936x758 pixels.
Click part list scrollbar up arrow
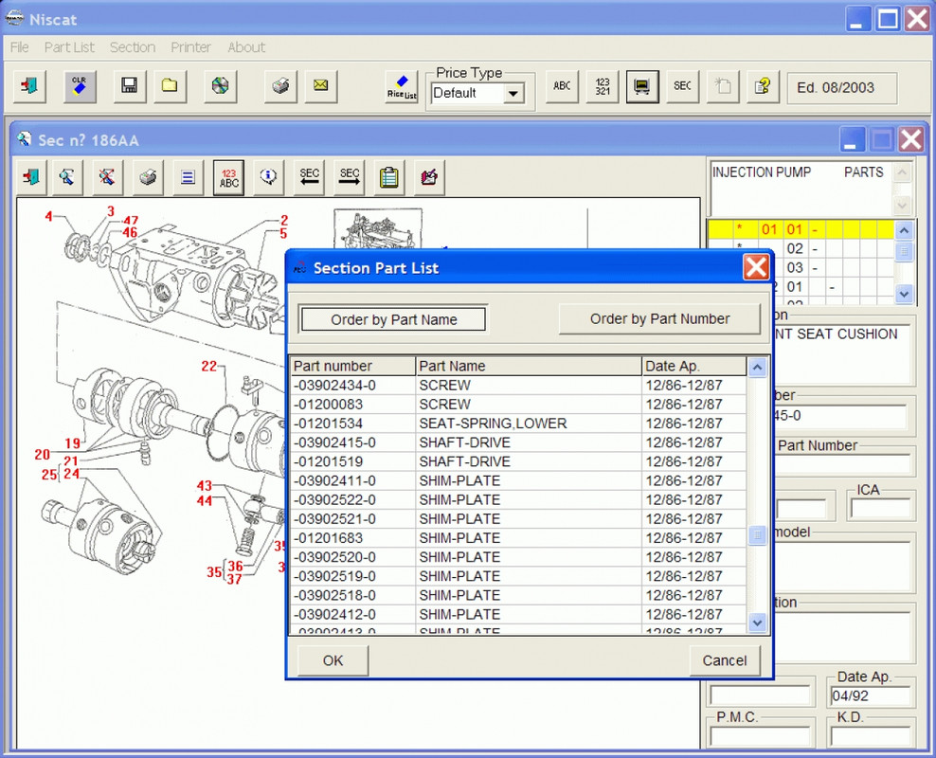(757, 367)
